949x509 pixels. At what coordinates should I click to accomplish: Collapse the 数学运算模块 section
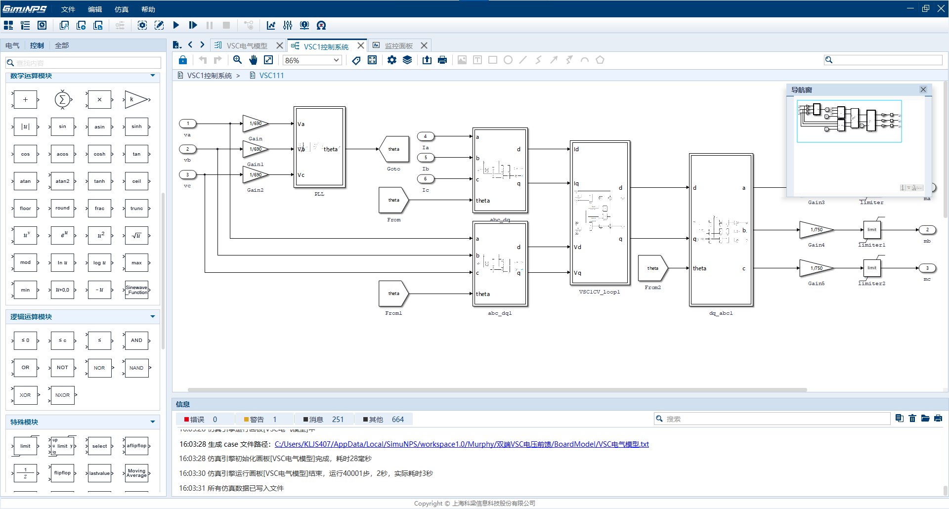tap(153, 76)
